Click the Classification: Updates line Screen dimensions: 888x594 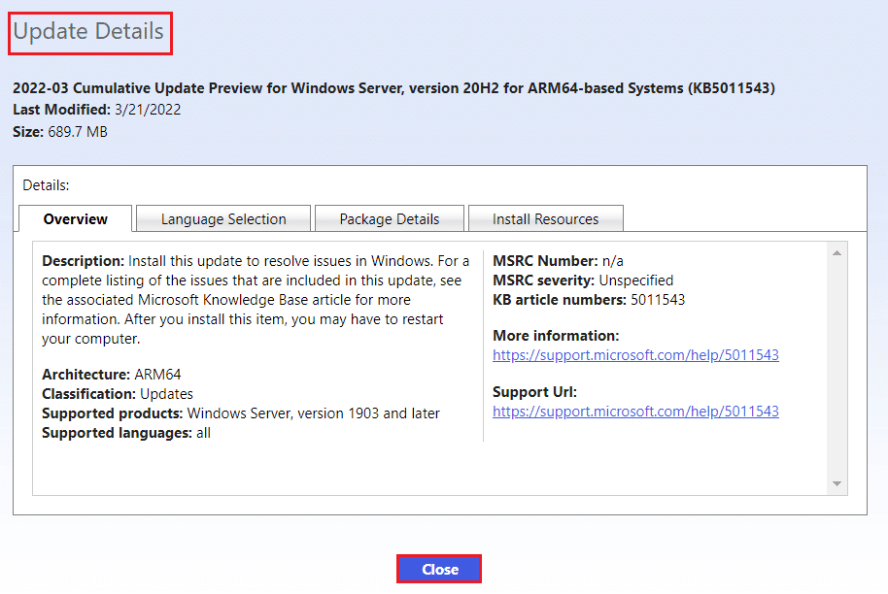(x=118, y=394)
